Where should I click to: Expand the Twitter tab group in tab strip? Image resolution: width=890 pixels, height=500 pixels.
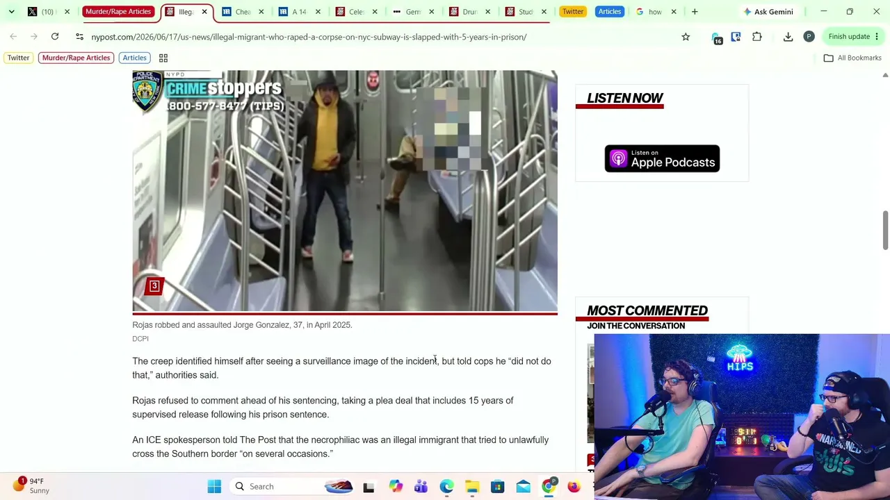[573, 12]
